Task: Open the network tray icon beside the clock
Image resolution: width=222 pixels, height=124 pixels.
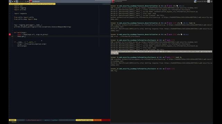Action: click(195, 1)
